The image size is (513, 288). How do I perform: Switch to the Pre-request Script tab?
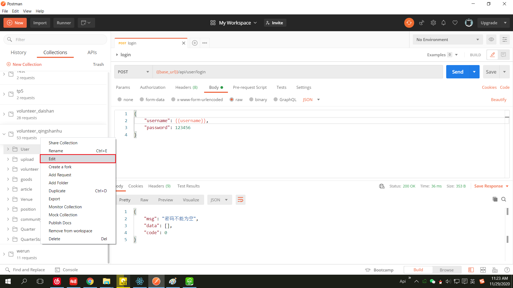pyautogui.click(x=250, y=87)
